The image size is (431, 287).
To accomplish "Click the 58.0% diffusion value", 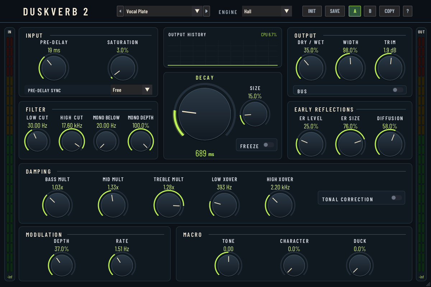I will tap(390, 126).
